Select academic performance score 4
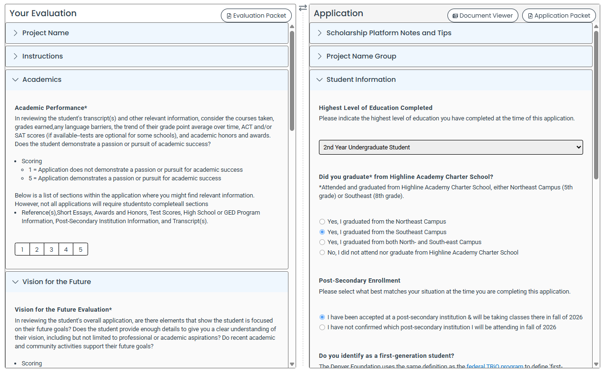Screen dimensions: 605x374 coord(66,249)
